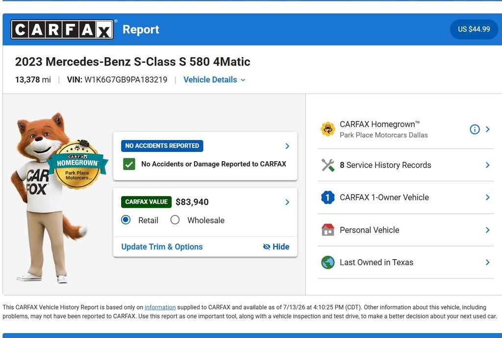Click the 13,378 mi mileage text
Screen dimensions: 502x338
click(33, 80)
